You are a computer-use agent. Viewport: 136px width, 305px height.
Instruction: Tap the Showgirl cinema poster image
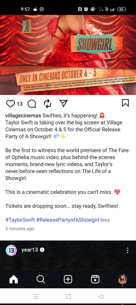[x=68, y=55]
